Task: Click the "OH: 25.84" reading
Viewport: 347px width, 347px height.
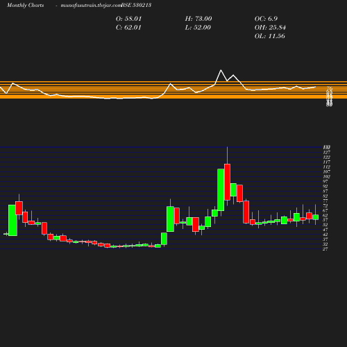Action: 270,28
